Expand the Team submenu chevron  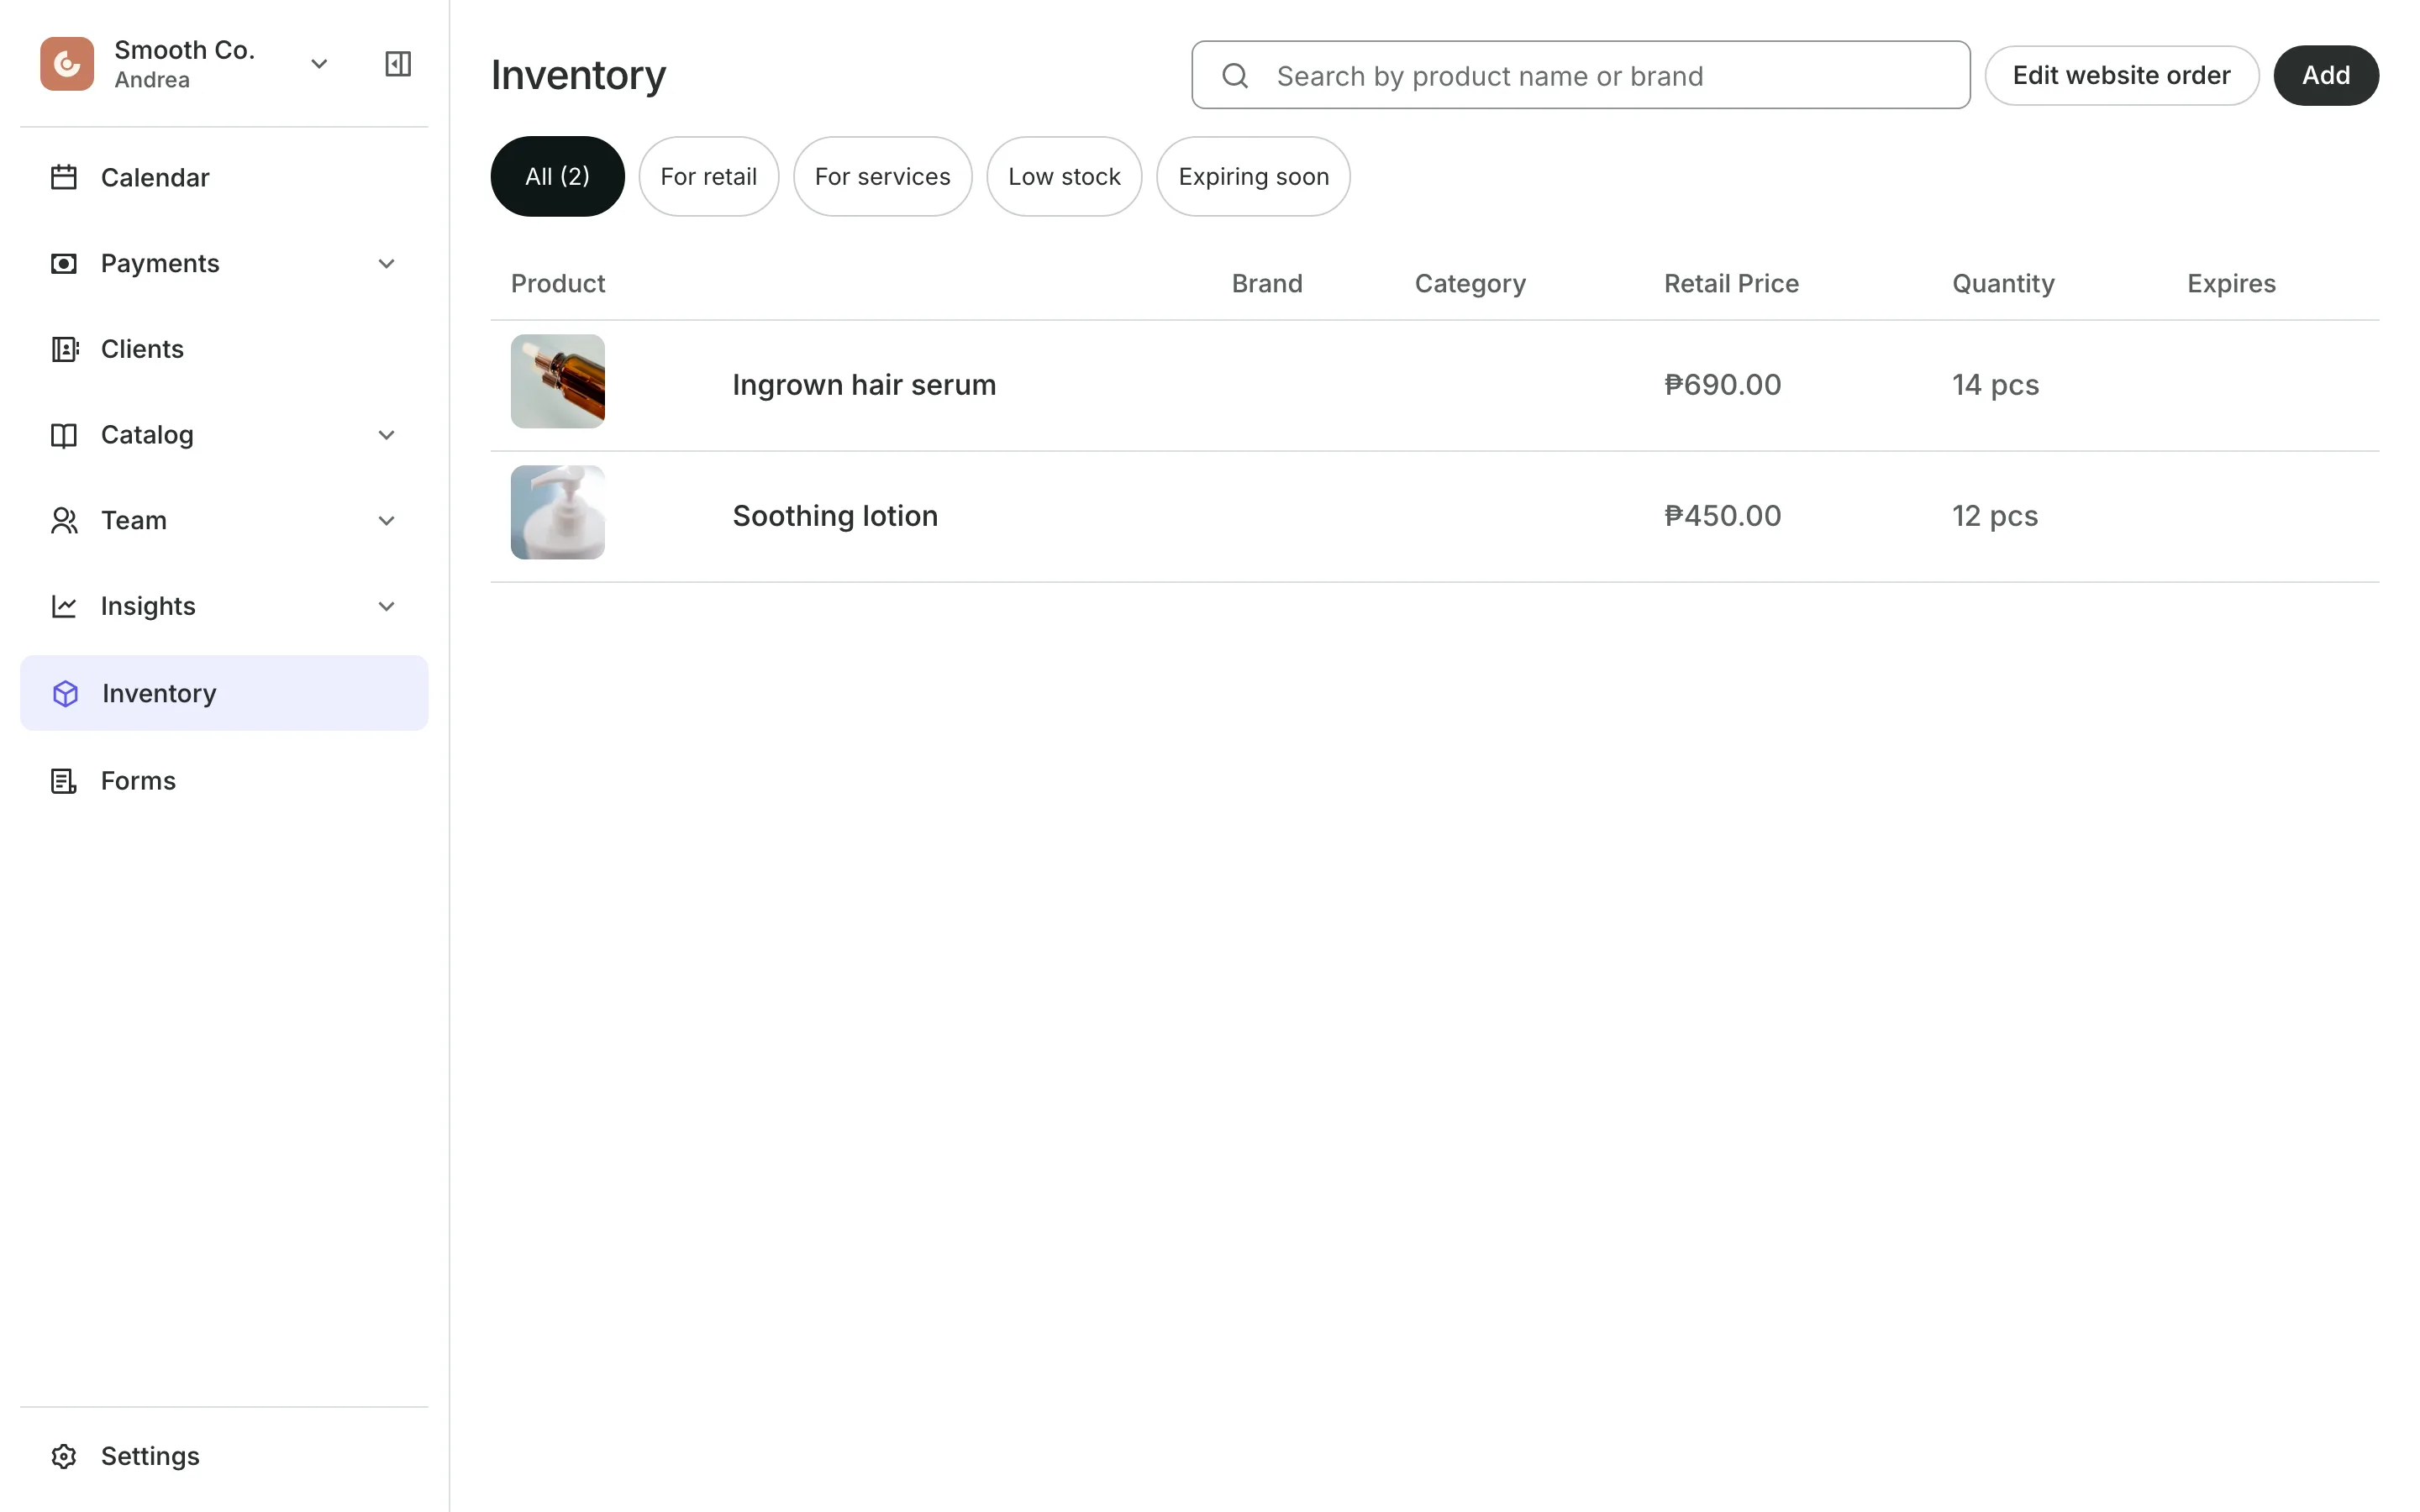coord(386,521)
